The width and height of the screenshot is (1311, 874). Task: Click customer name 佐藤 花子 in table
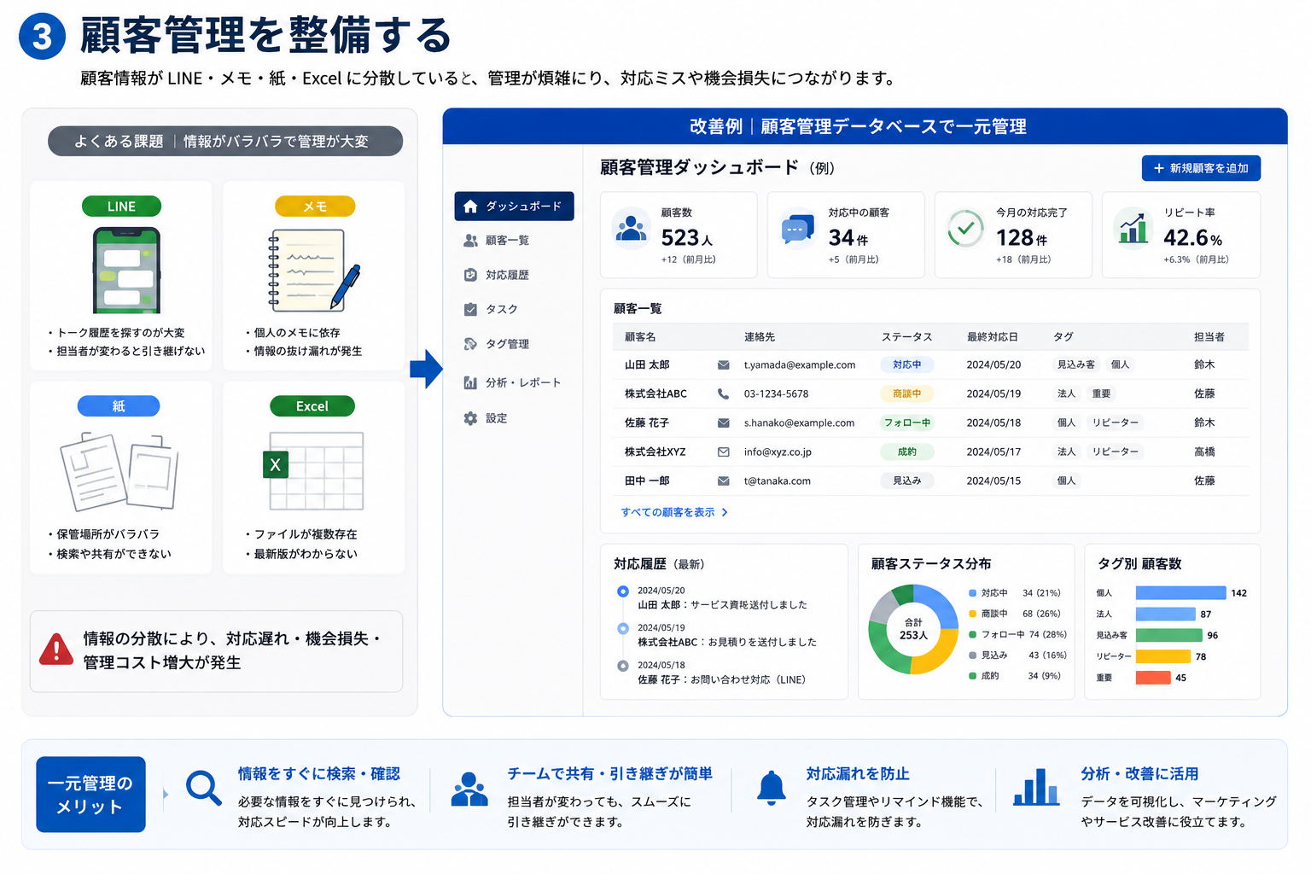click(x=647, y=422)
